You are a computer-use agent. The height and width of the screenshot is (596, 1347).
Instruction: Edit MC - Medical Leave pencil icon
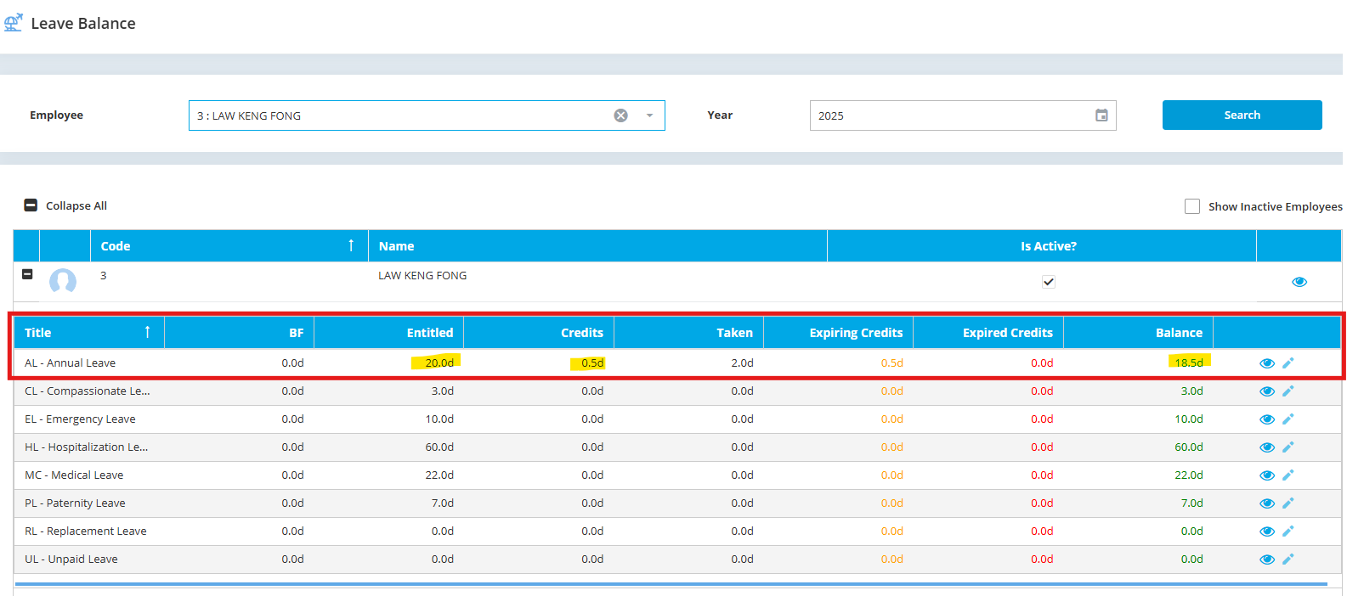click(x=1288, y=475)
